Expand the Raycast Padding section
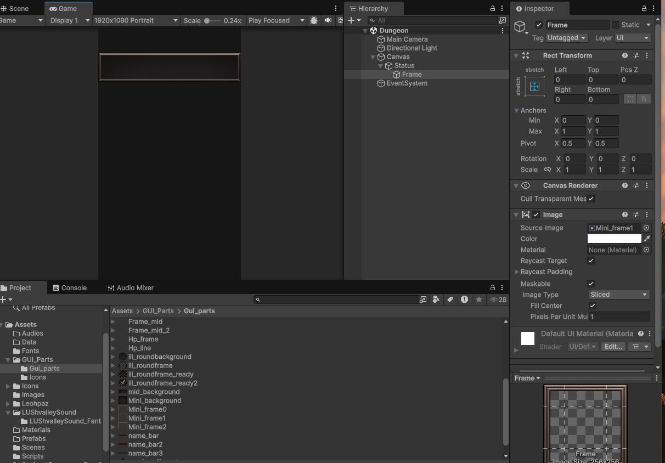The height and width of the screenshot is (463, 665). (516, 272)
